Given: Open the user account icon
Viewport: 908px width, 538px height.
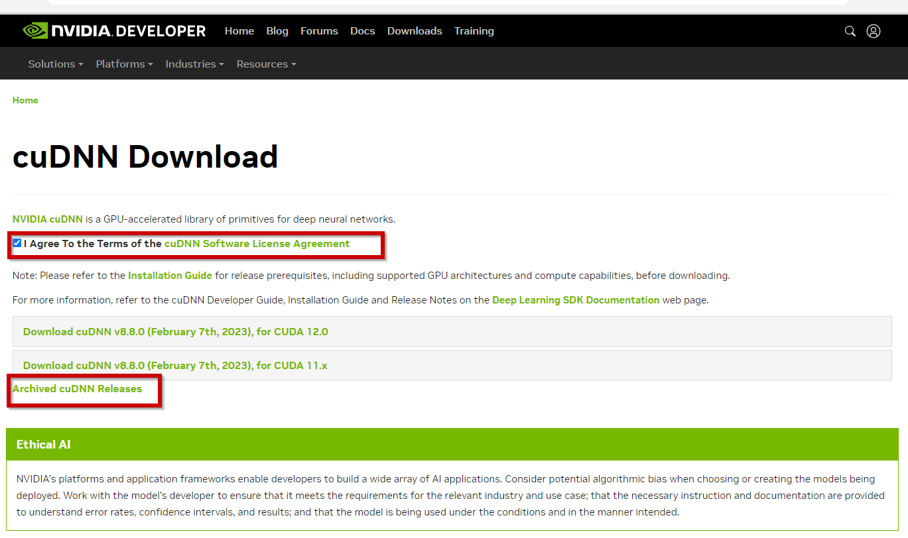Looking at the screenshot, I should pyautogui.click(x=874, y=31).
